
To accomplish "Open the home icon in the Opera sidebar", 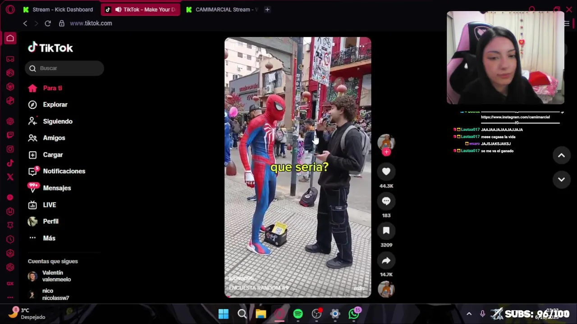I will [x=10, y=38].
